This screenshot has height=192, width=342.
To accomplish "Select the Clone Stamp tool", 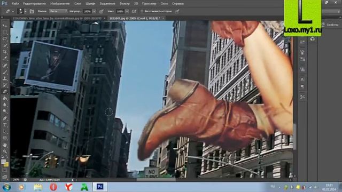I will pos(5,78).
